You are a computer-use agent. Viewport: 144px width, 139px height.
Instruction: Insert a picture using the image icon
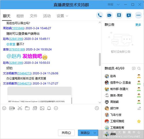click(x=42, y=108)
